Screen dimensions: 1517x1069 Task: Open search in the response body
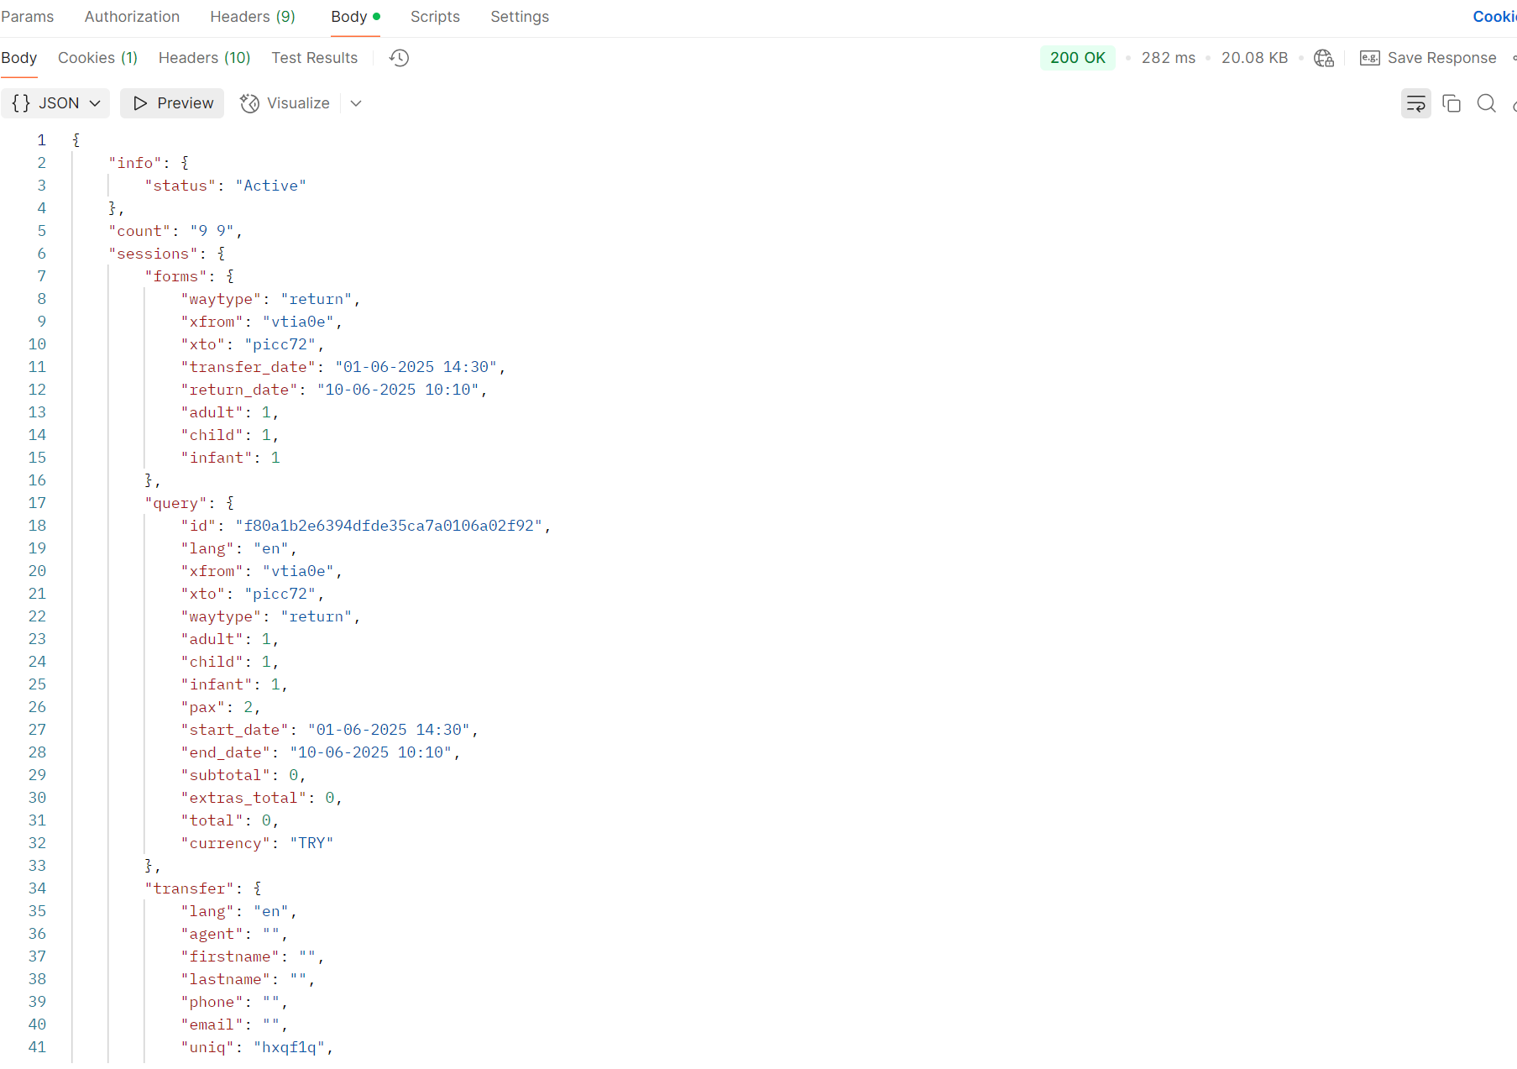click(1486, 103)
